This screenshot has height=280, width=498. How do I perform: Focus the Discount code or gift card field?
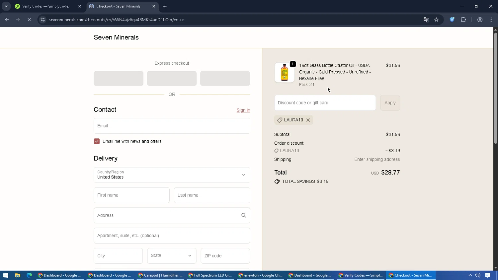(325, 103)
